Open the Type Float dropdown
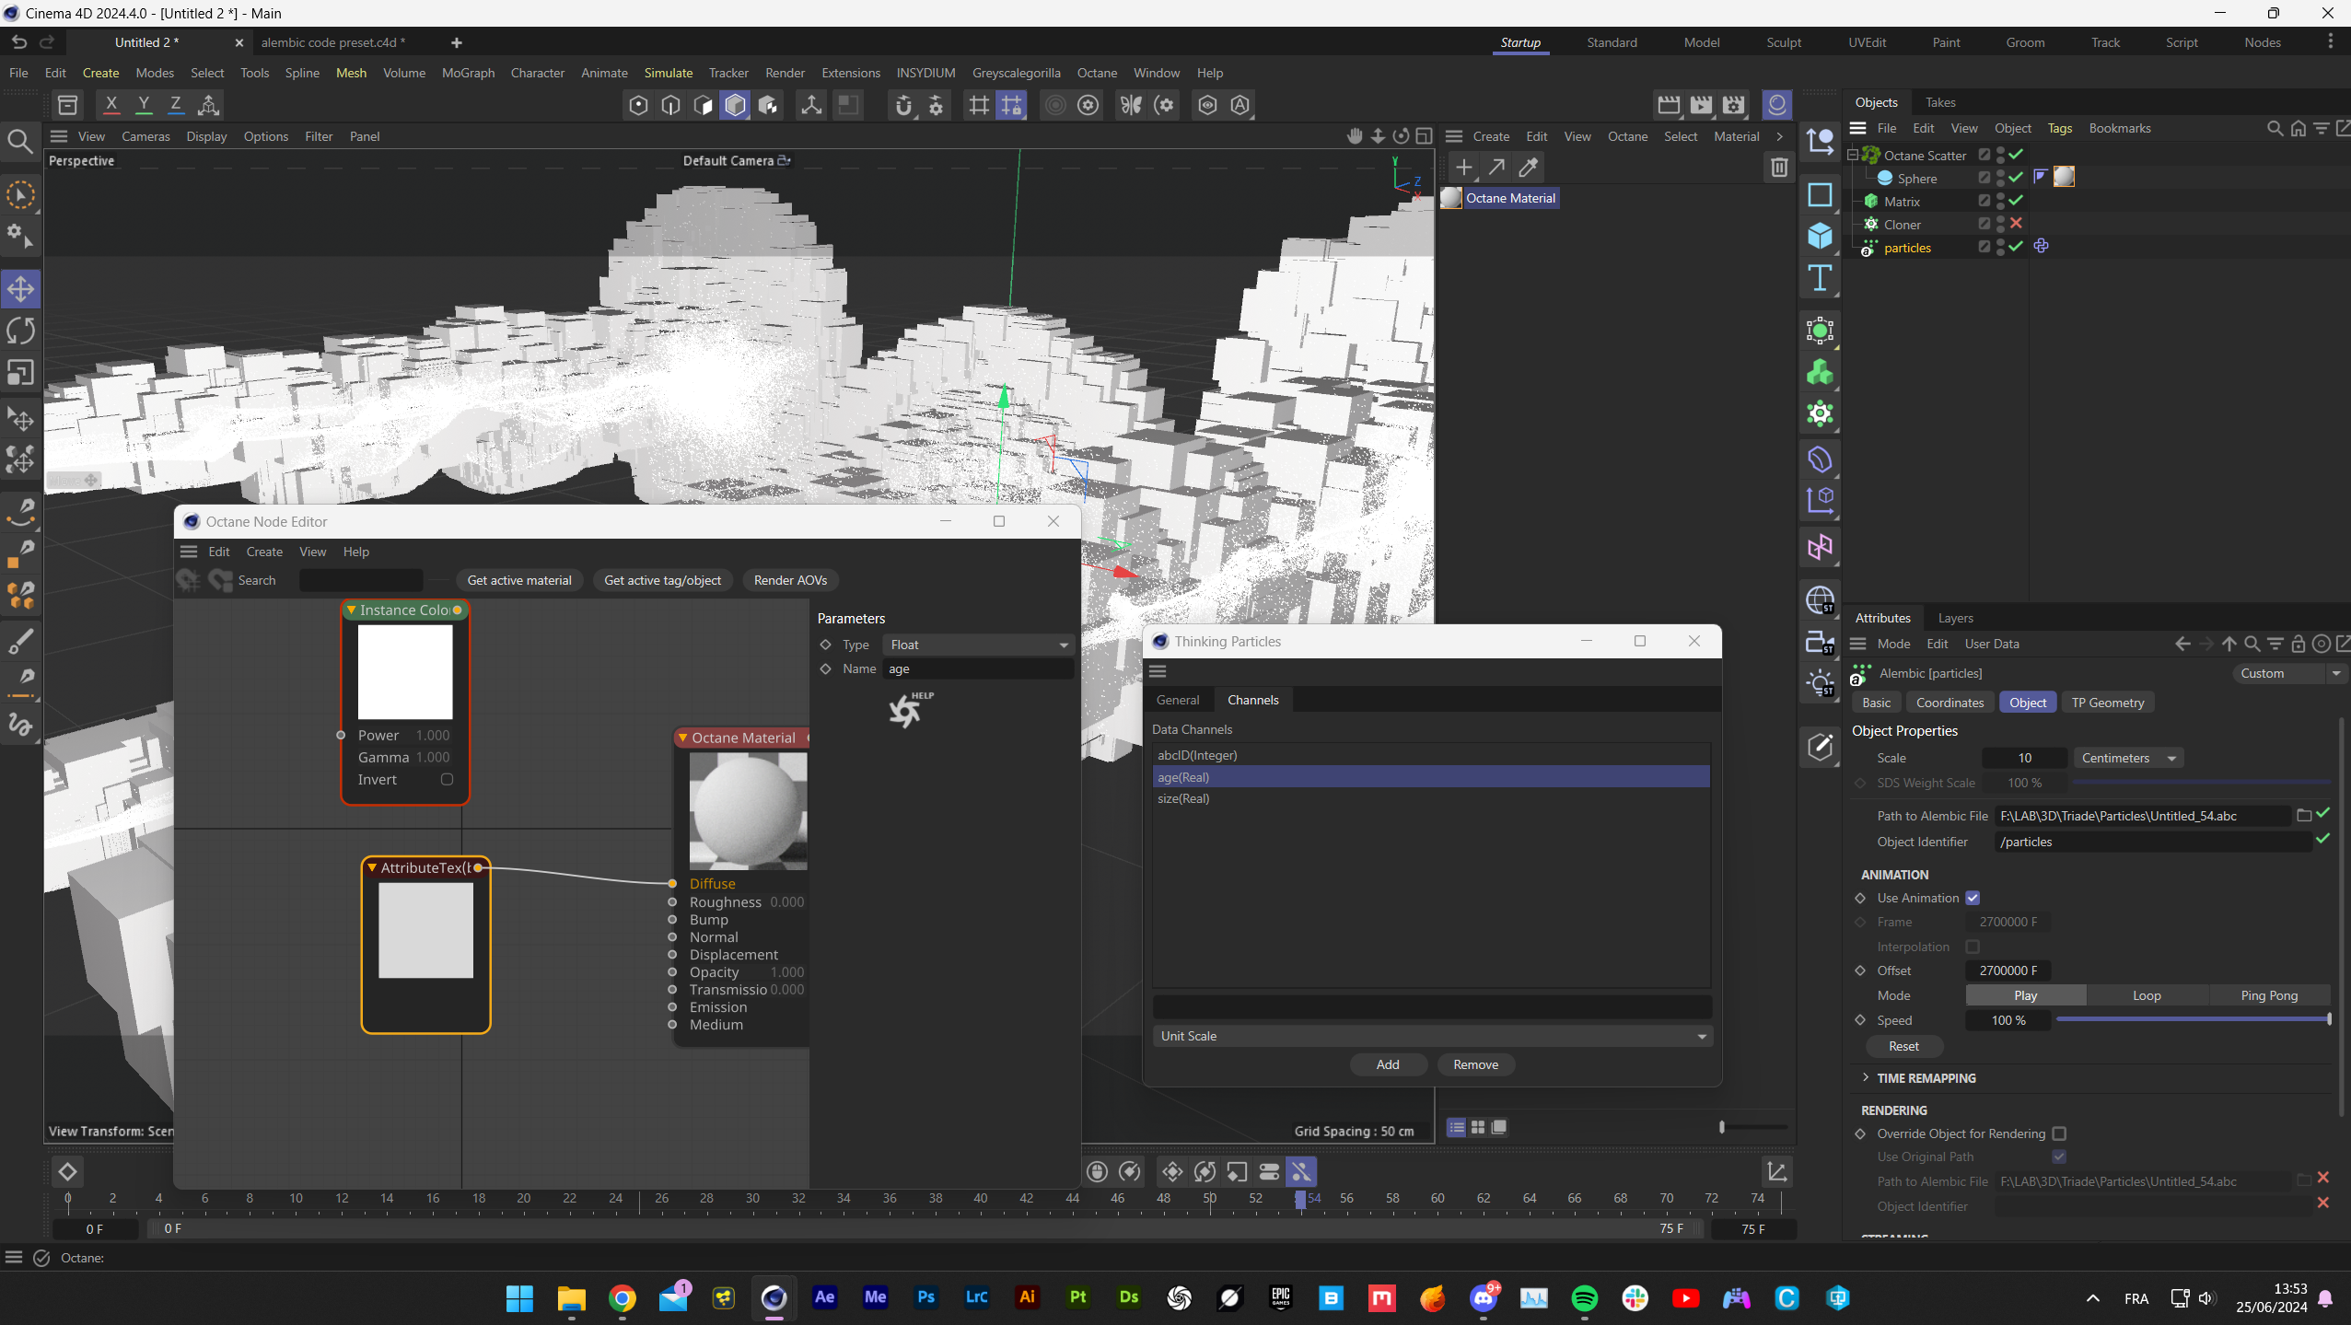Image resolution: width=2351 pixels, height=1325 pixels. [x=978, y=645]
